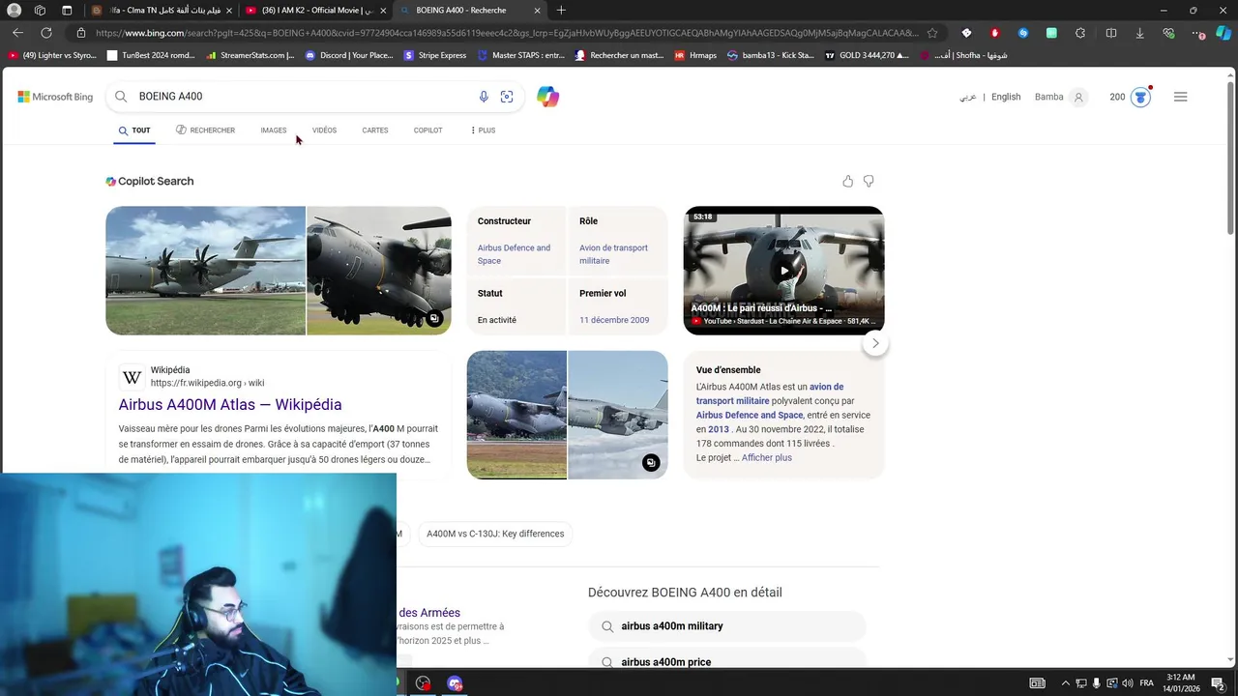Switch to RECHERCHER tab

tap(205, 130)
